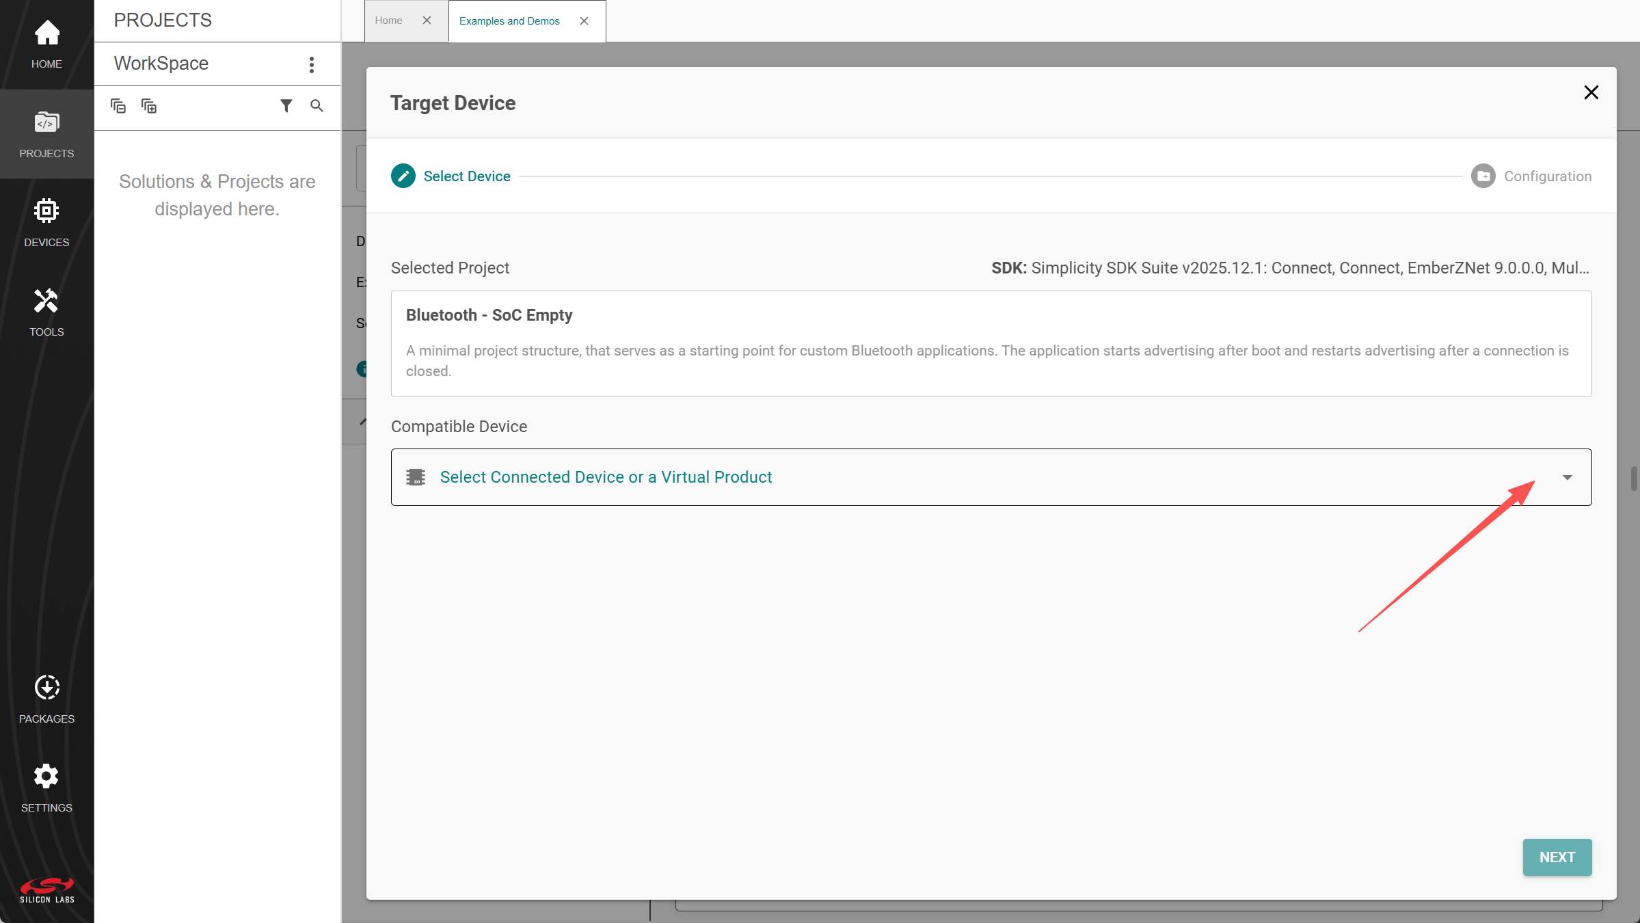Viewport: 1640px width, 923px height.
Task: Switch to the Home tab
Action: (388, 21)
